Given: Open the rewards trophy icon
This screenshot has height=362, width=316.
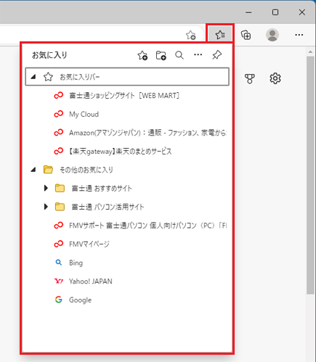Looking at the screenshot, I should coord(250,78).
